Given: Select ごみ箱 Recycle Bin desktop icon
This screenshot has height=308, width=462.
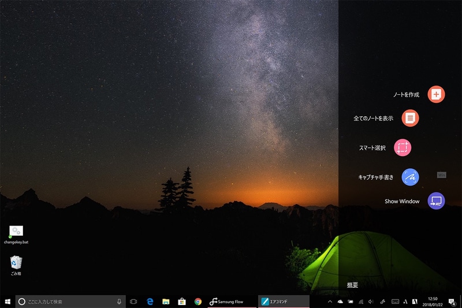Looking at the screenshot, I should [x=16, y=266].
